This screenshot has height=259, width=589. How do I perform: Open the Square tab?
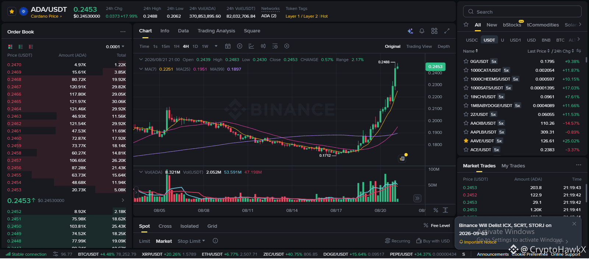coord(252,31)
